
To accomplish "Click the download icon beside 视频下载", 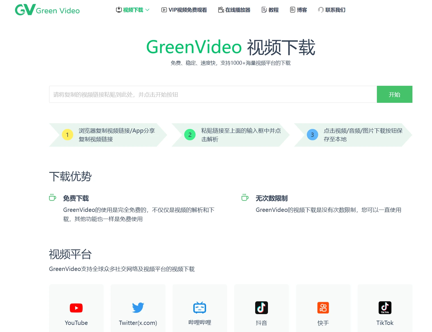I will [x=119, y=10].
